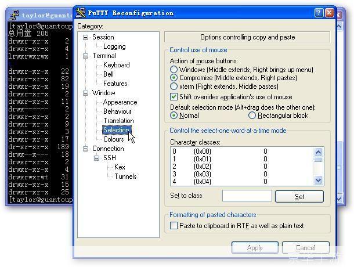Click character classes list scroll down arrow

click(319, 181)
